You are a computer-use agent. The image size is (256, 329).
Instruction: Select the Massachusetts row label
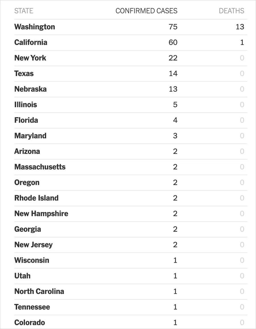40,167
